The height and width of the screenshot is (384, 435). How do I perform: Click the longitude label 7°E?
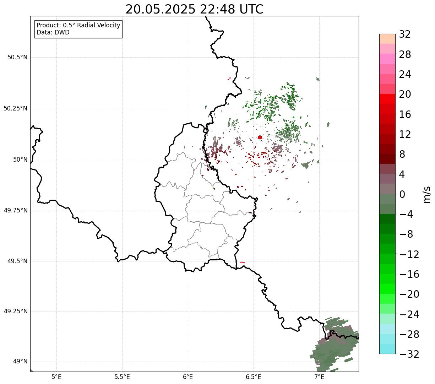tap(319, 377)
